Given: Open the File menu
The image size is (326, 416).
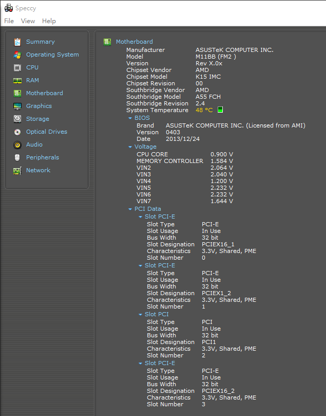Looking at the screenshot, I should coord(9,21).
